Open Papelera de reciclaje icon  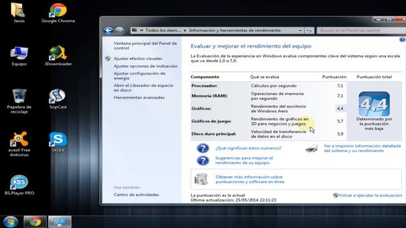[x=19, y=101]
